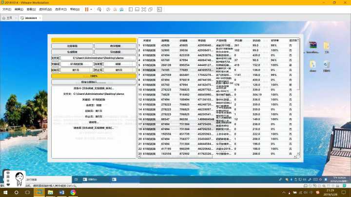The height and width of the screenshot is (197, 351).
Task: Click the take snapshot clock icon
Action: point(108,9)
